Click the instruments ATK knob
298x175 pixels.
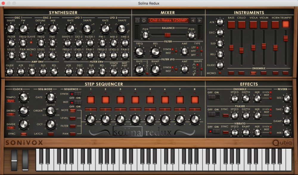point(220,22)
